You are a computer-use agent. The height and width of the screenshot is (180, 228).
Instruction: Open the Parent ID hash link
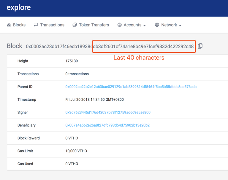(131, 87)
